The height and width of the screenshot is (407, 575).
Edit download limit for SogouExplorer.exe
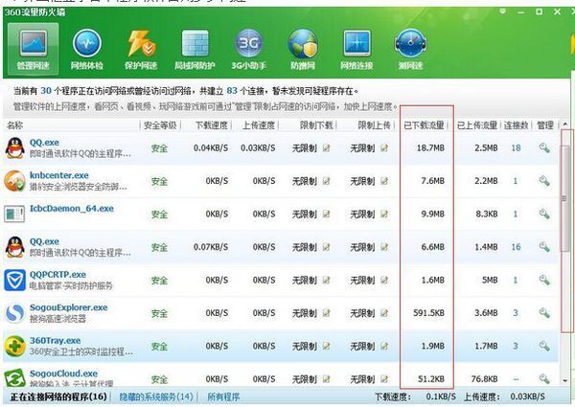click(x=326, y=313)
